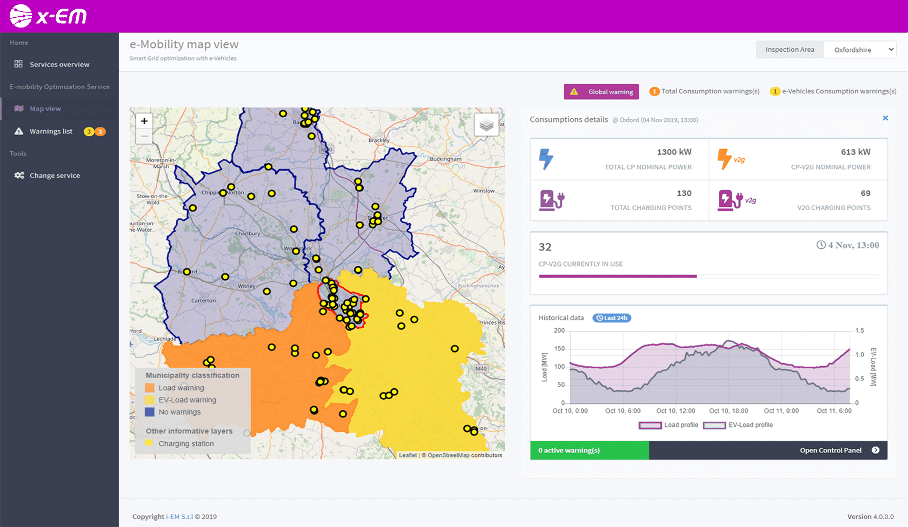Click charging station marker near Chipping Norton
The width and height of the screenshot is (908, 527).
[x=223, y=193]
